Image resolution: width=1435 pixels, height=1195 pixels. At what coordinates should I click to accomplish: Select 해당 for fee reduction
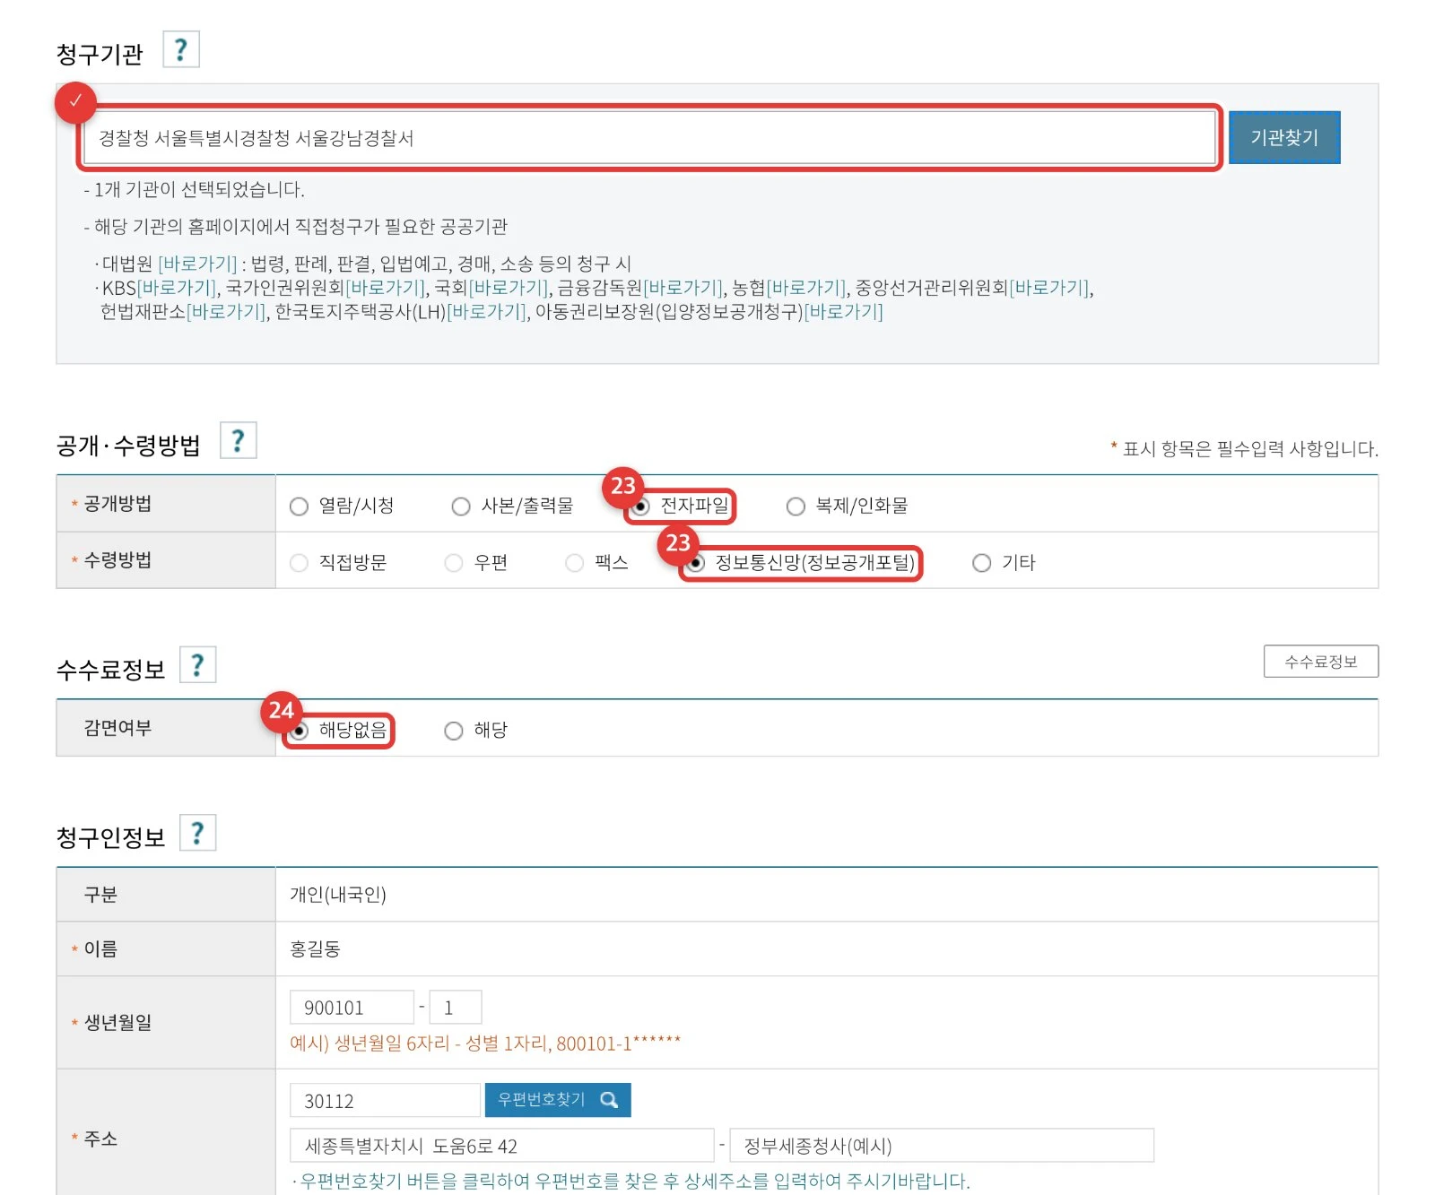(454, 731)
